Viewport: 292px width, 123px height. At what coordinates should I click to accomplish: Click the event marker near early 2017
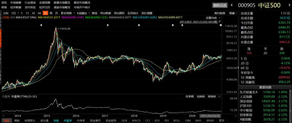107,25
